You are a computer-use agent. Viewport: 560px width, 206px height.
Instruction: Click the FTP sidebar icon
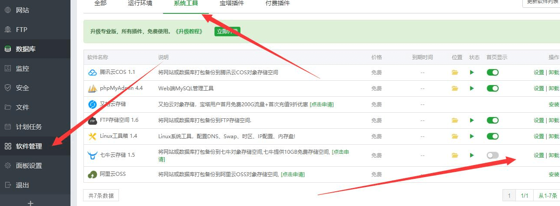[8, 29]
